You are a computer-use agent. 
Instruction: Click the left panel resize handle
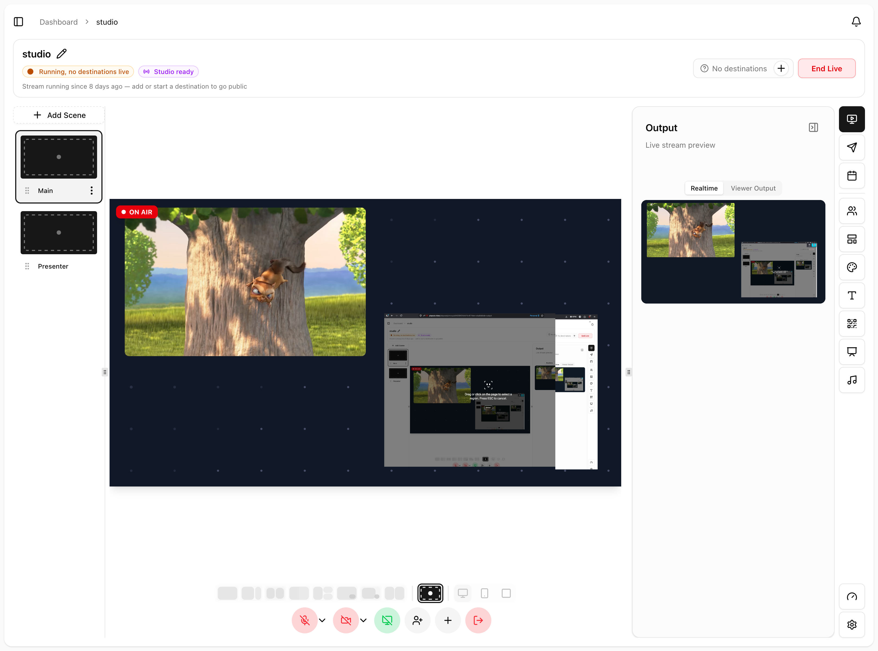tap(105, 372)
